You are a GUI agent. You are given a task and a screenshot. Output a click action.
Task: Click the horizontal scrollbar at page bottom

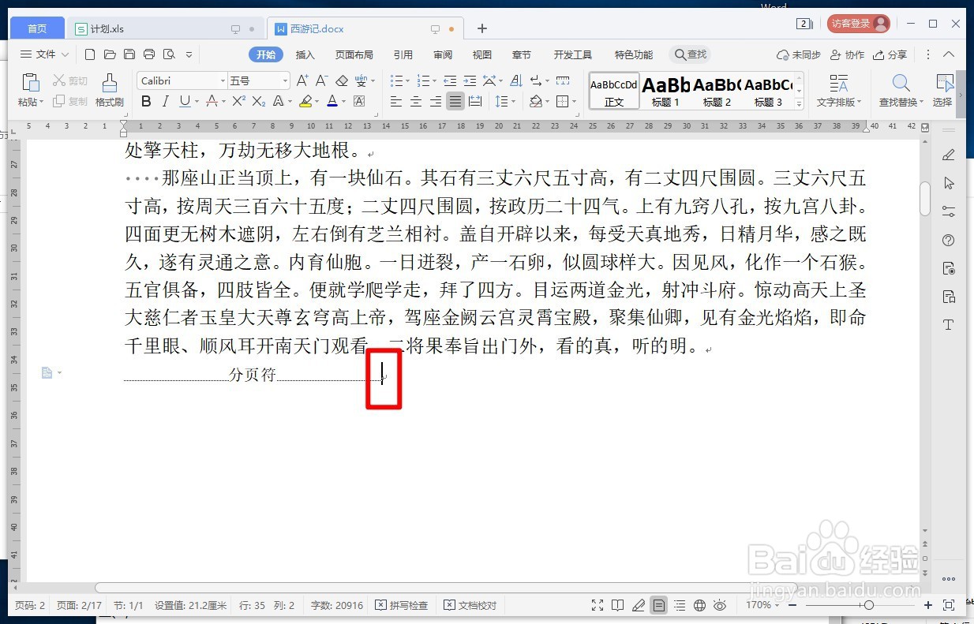coord(505,586)
